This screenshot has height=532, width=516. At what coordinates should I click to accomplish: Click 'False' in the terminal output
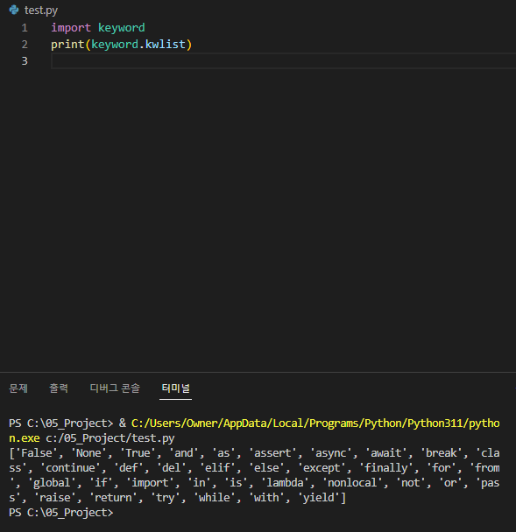pos(36,453)
